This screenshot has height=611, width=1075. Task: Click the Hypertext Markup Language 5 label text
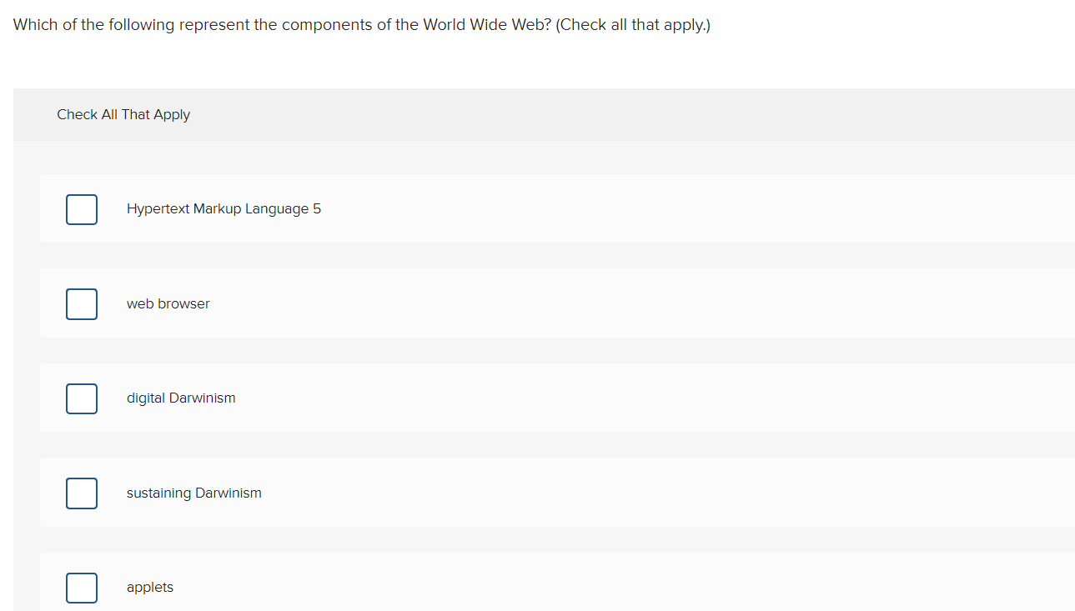224,208
